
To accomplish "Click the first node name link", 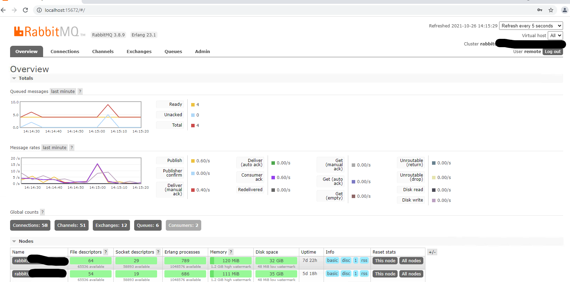I will [x=40, y=261].
